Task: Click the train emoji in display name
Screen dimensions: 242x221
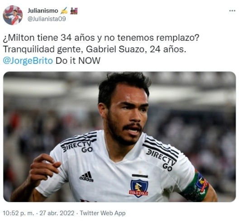Action: click(x=74, y=11)
